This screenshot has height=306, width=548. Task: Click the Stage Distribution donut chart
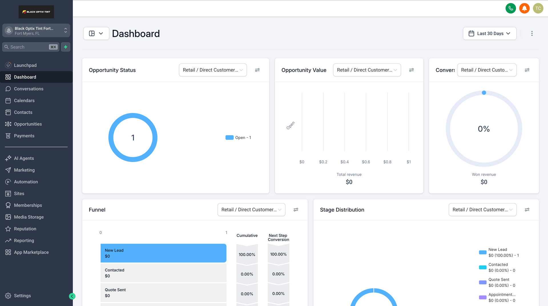pos(374,297)
